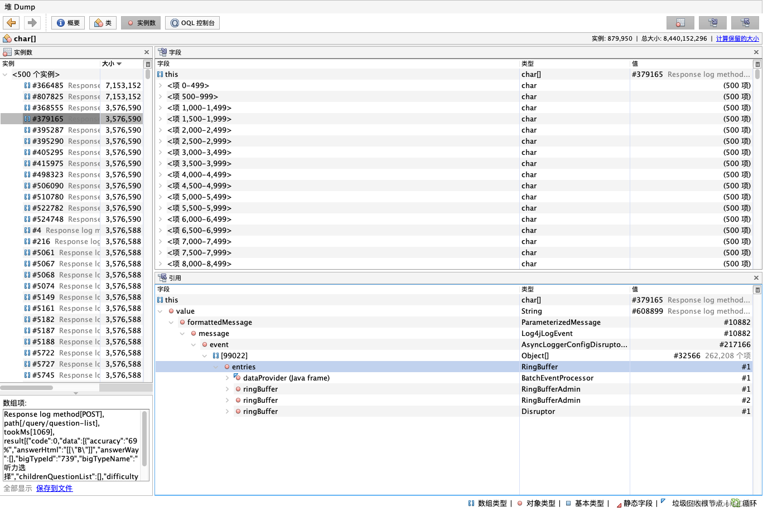Viewport: 763px width, 512px height.
Task: Click the 基本类型 legend icon
Action: tap(568, 503)
